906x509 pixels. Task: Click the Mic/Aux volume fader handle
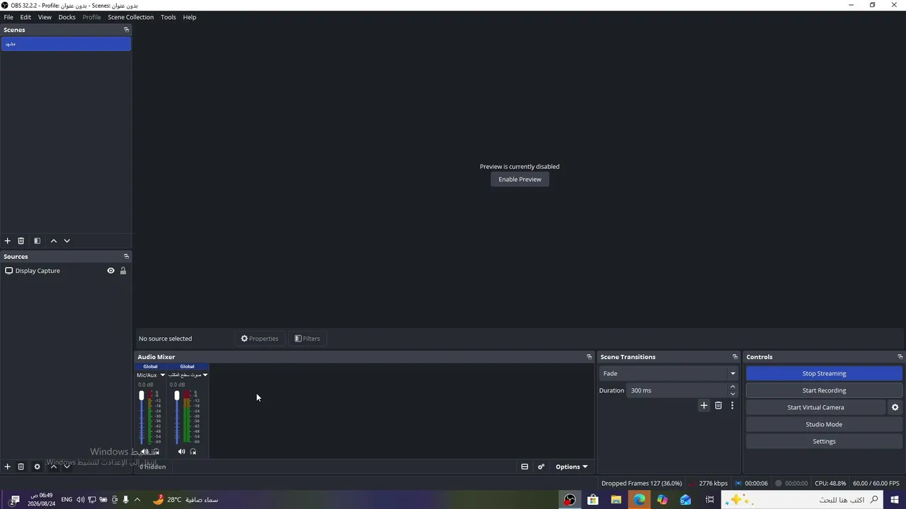142,396
